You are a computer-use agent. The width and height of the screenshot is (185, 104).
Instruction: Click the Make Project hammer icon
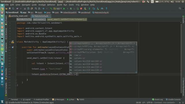pos(51,9)
